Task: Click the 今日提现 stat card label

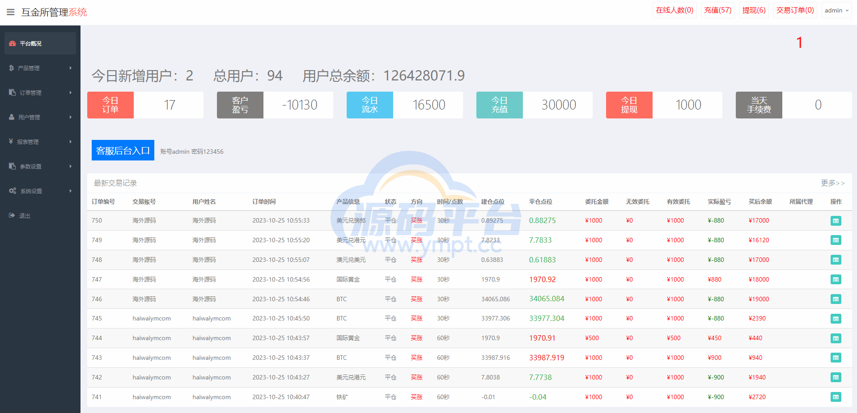Action: point(629,105)
